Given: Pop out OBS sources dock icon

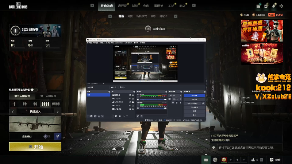Looking at the screenshot, I should point(134,92).
